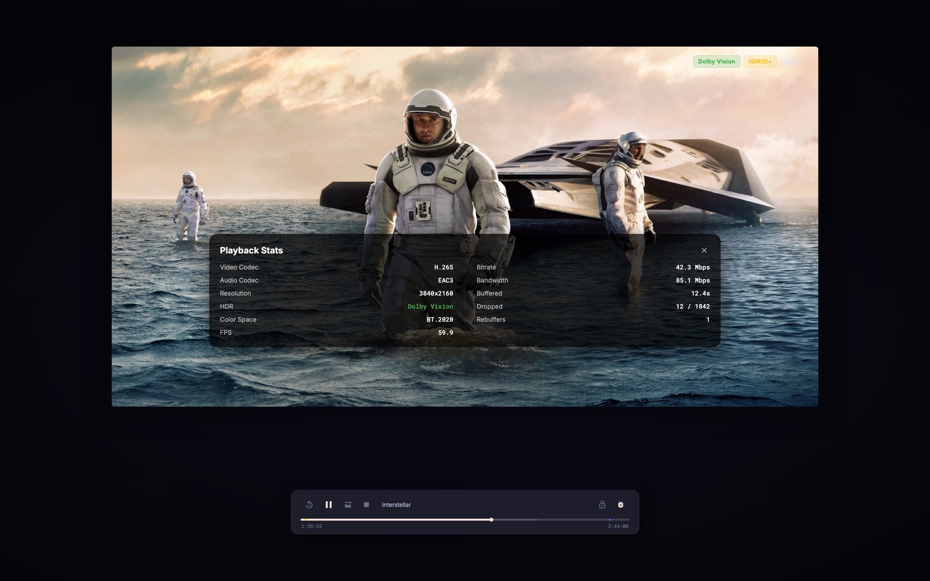Click the elapsed time 1:35:42 label
This screenshot has width=930, height=581.
(311, 526)
